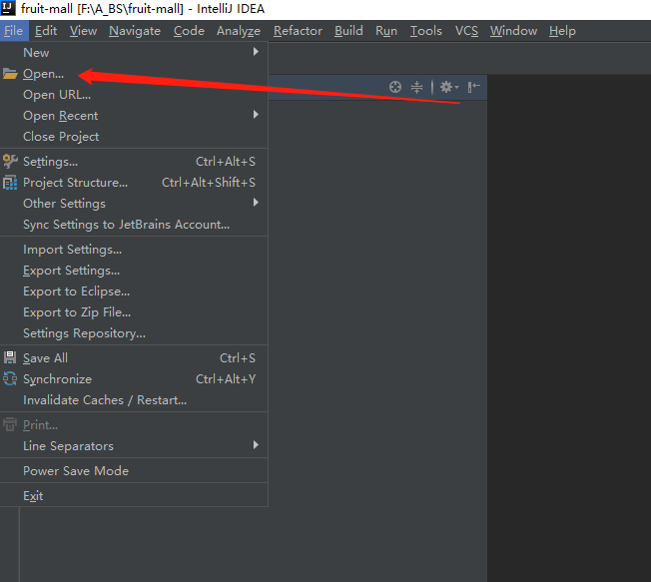Click the hide panel icon
The height and width of the screenshot is (582, 651).
(473, 87)
